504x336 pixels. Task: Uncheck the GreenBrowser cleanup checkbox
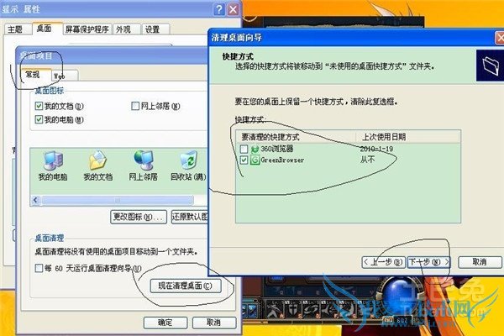[244, 160]
